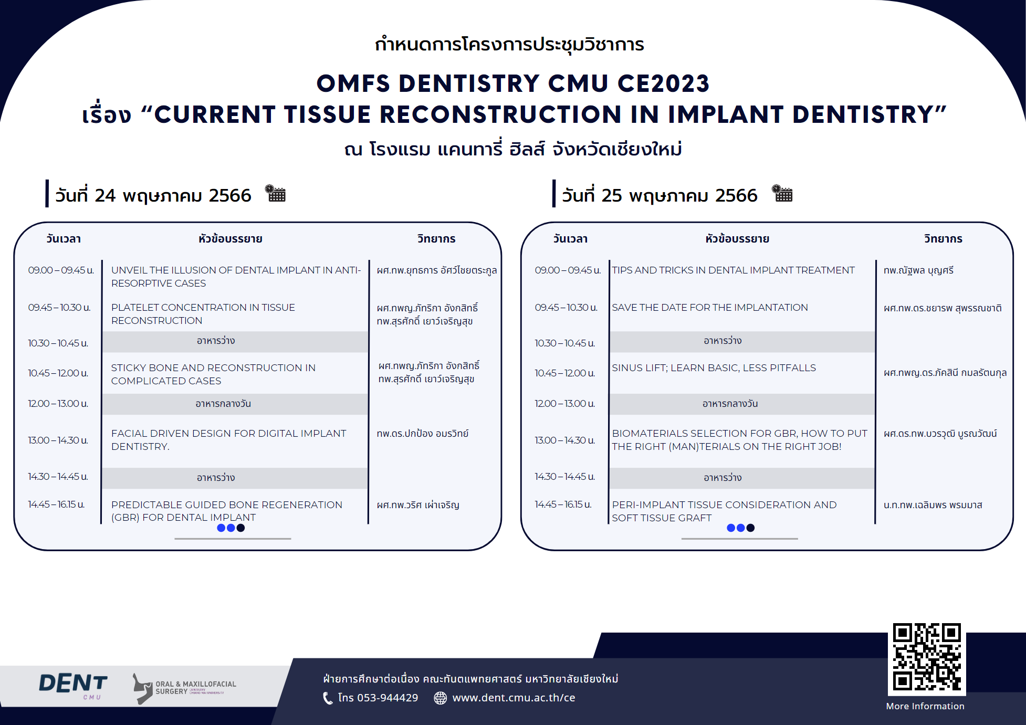This screenshot has width=1026, height=725.
Task: Click speaker ผศ.ทพญ.ดร.ภัคสินี กมลรัตนกุล
Action: tap(945, 373)
